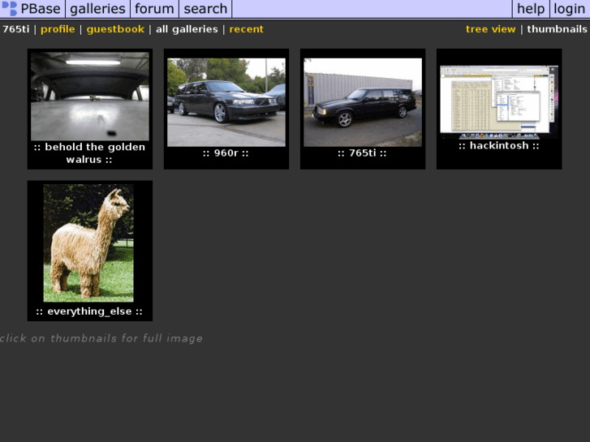
Task: Open the galleries menu
Action: [97, 9]
